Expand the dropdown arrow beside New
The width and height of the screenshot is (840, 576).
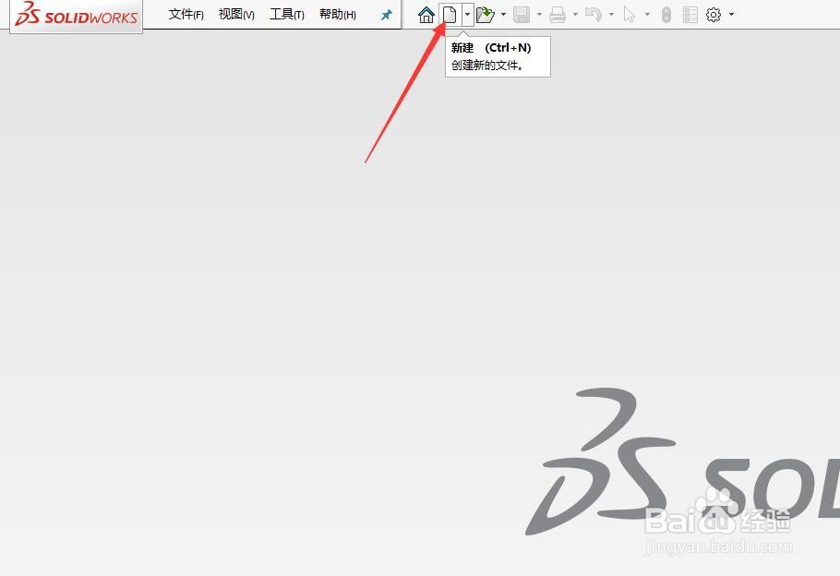pyautogui.click(x=467, y=15)
